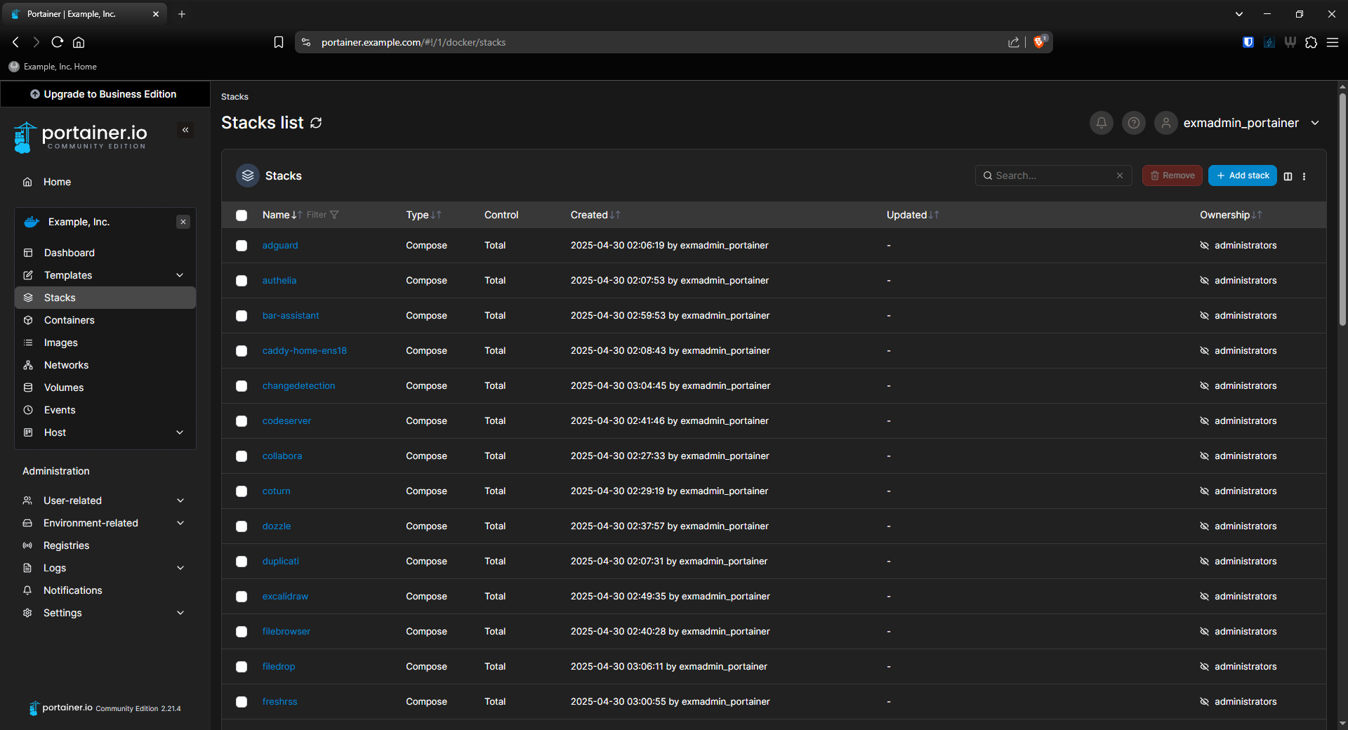Open the help question mark icon
This screenshot has height=730, width=1348.
coord(1133,123)
